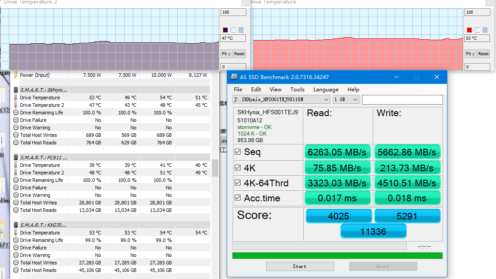Viewport: 496px width, 279px height.
Task: Click the Total Host Reads icon on the 13,034 GB row
Action: tap(16, 210)
